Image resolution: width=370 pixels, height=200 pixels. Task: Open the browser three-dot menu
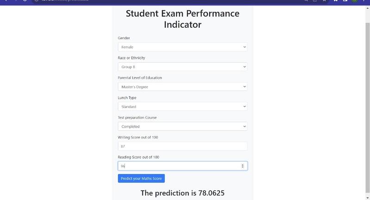(364, 1)
